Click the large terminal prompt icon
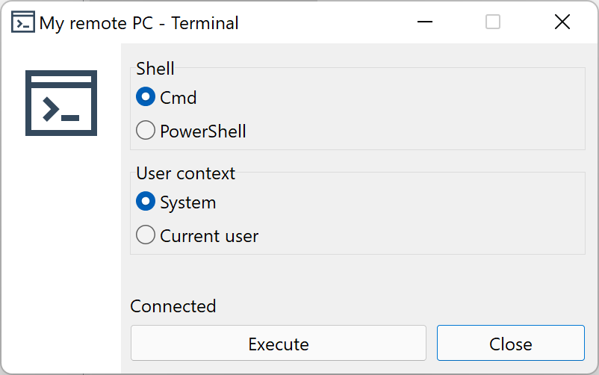Image resolution: width=599 pixels, height=375 pixels. (x=61, y=102)
